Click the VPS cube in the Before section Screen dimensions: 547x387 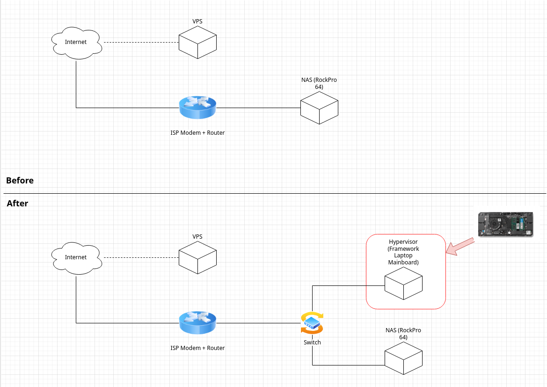tap(197, 43)
